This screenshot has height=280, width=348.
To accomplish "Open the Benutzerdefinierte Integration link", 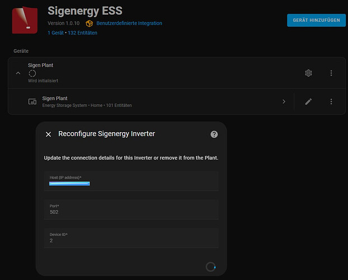I will pos(129,24).
